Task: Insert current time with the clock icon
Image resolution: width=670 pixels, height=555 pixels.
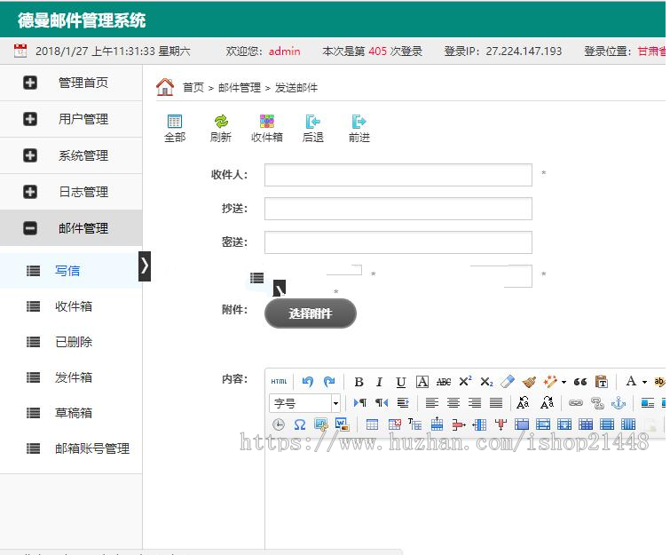Action: pyautogui.click(x=279, y=424)
